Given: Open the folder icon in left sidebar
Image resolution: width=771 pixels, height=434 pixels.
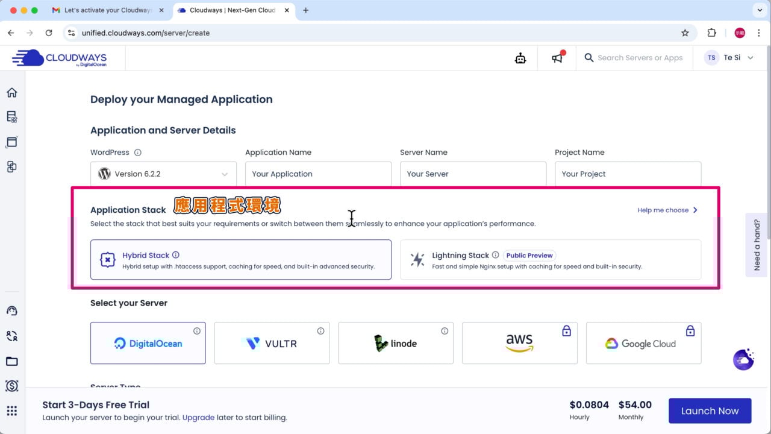Looking at the screenshot, I should click(x=11, y=362).
